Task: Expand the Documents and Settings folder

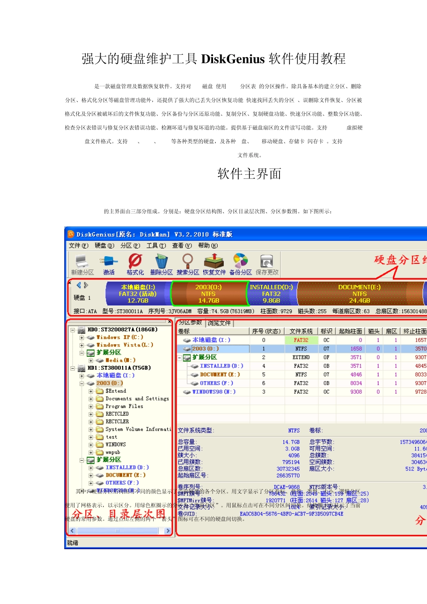Action: coord(91,399)
